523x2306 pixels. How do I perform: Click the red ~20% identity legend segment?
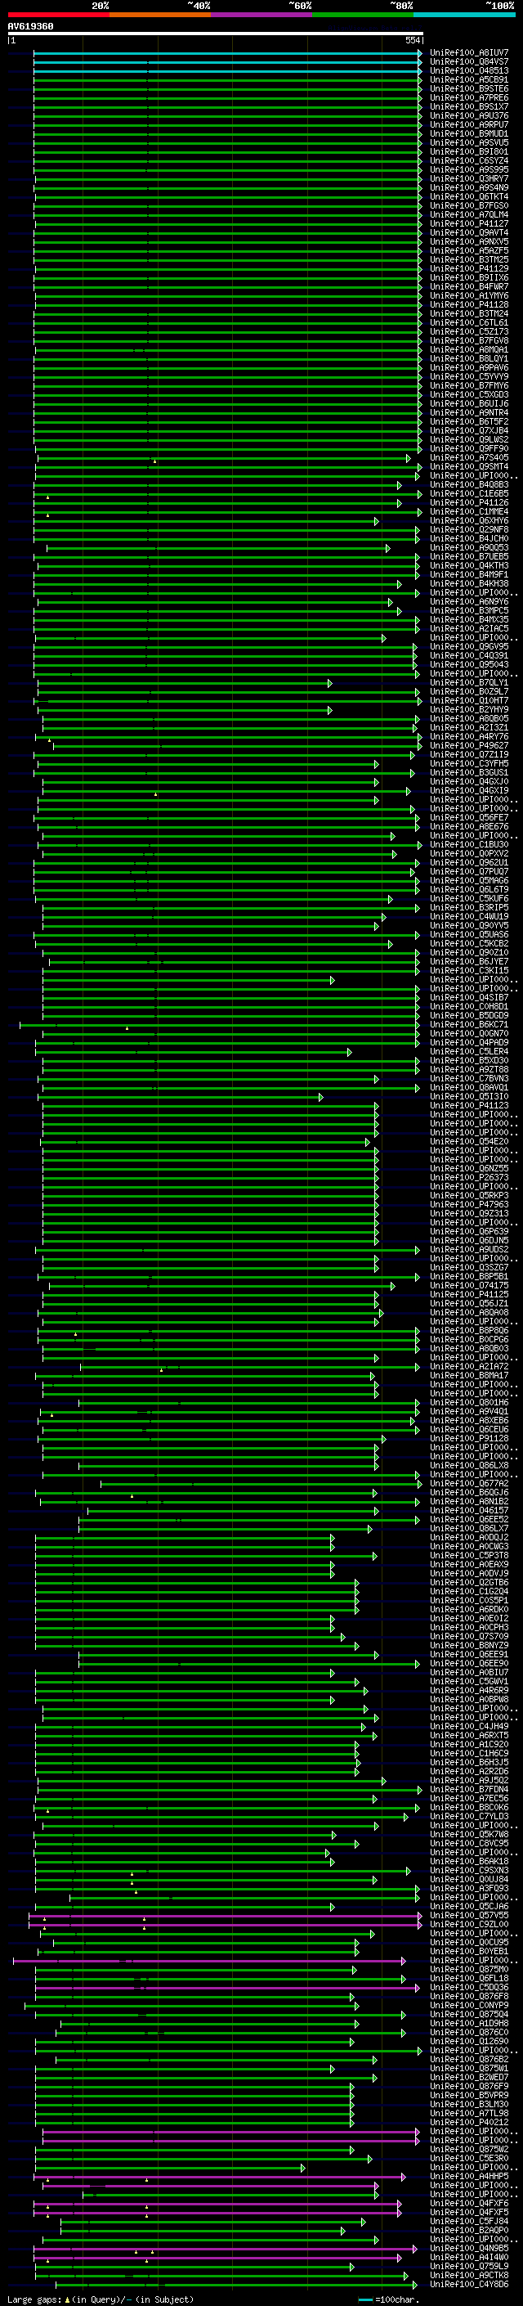pyautogui.click(x=58, y=15)
